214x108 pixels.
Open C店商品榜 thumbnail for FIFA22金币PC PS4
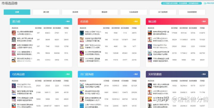tap(14, 86)
